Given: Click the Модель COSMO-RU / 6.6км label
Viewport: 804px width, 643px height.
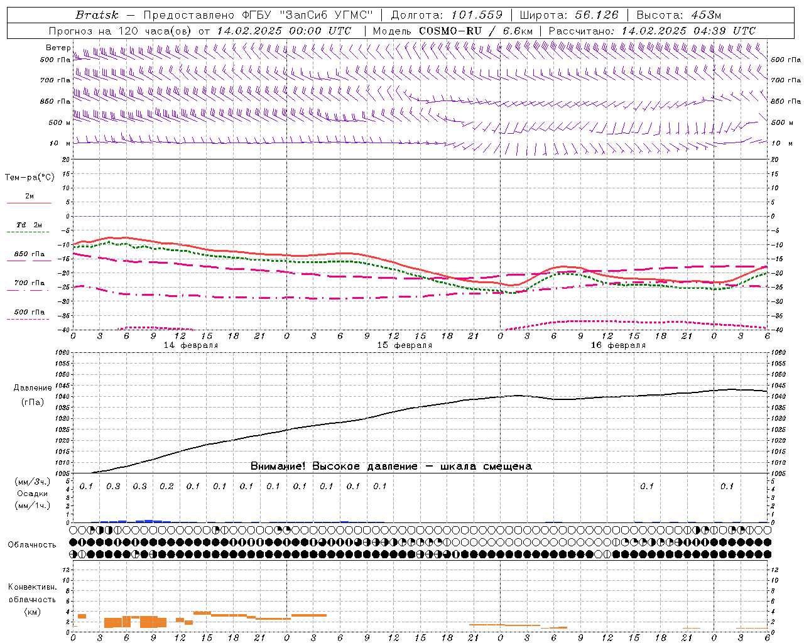Looking at the screenshot, I should pos(453,31).
